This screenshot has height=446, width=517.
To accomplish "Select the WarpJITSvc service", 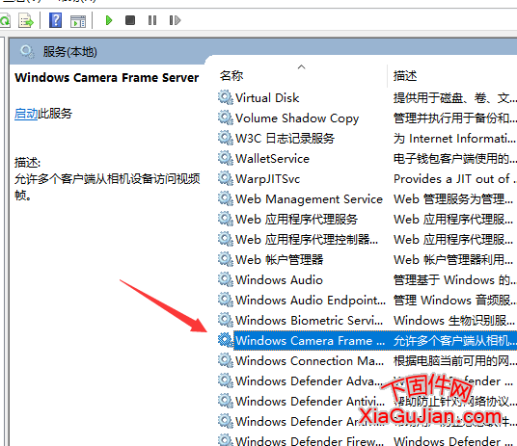I will click(268, 179).
